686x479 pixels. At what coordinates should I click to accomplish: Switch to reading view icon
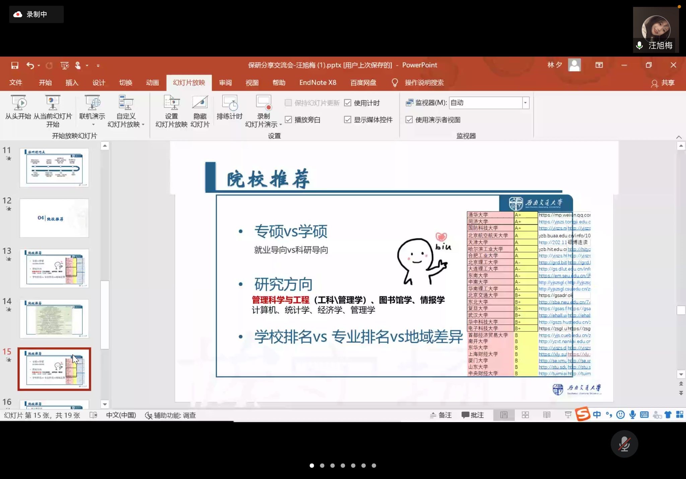point(546,415)
